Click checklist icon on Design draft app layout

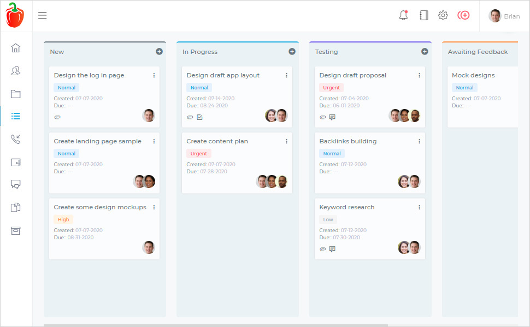coord(199,117)
